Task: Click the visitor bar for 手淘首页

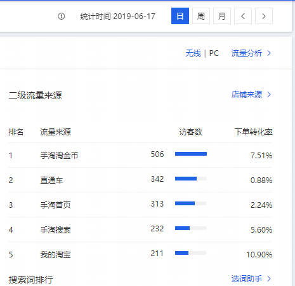Action: pyautogui.click(x=191, y=203)
